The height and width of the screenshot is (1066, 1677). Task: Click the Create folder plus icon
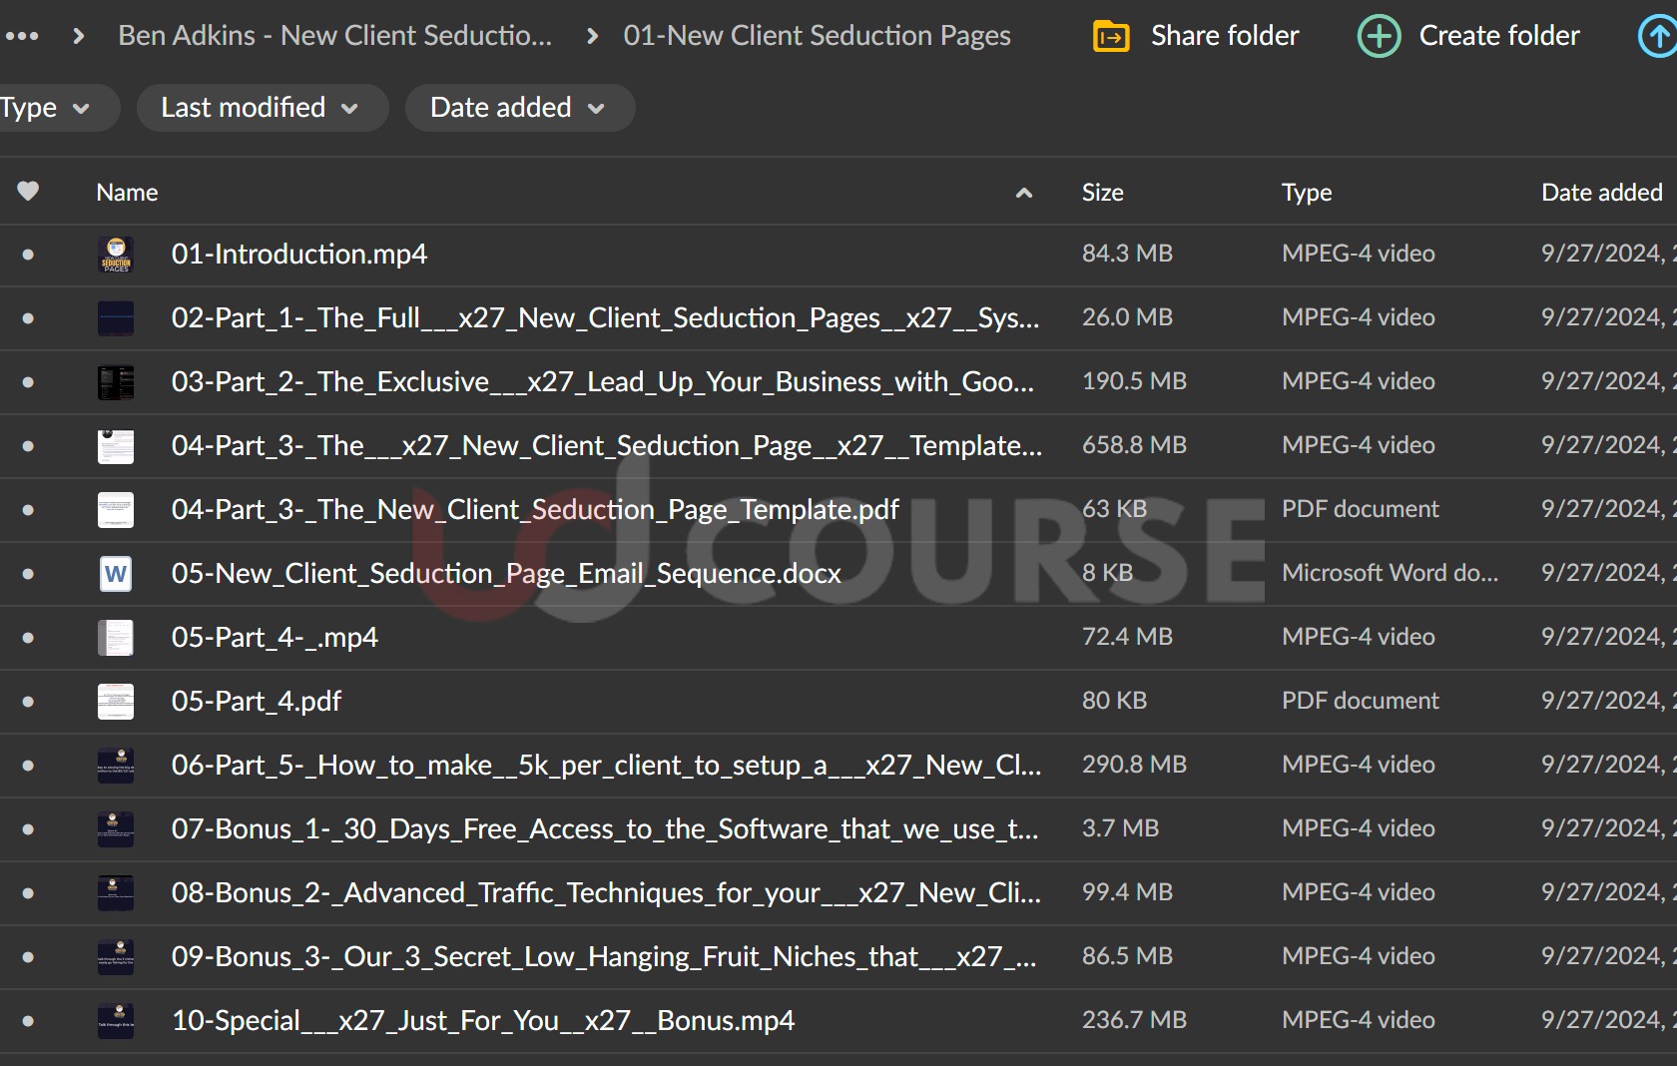click(1379, 36)
